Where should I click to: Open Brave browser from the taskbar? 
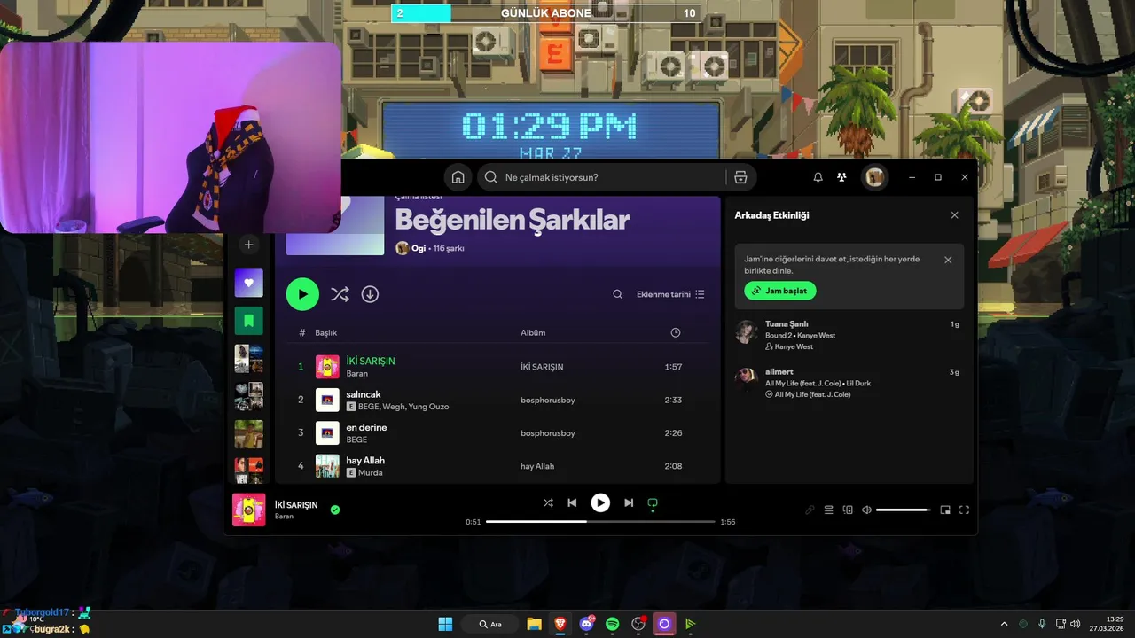coord(560,624)
